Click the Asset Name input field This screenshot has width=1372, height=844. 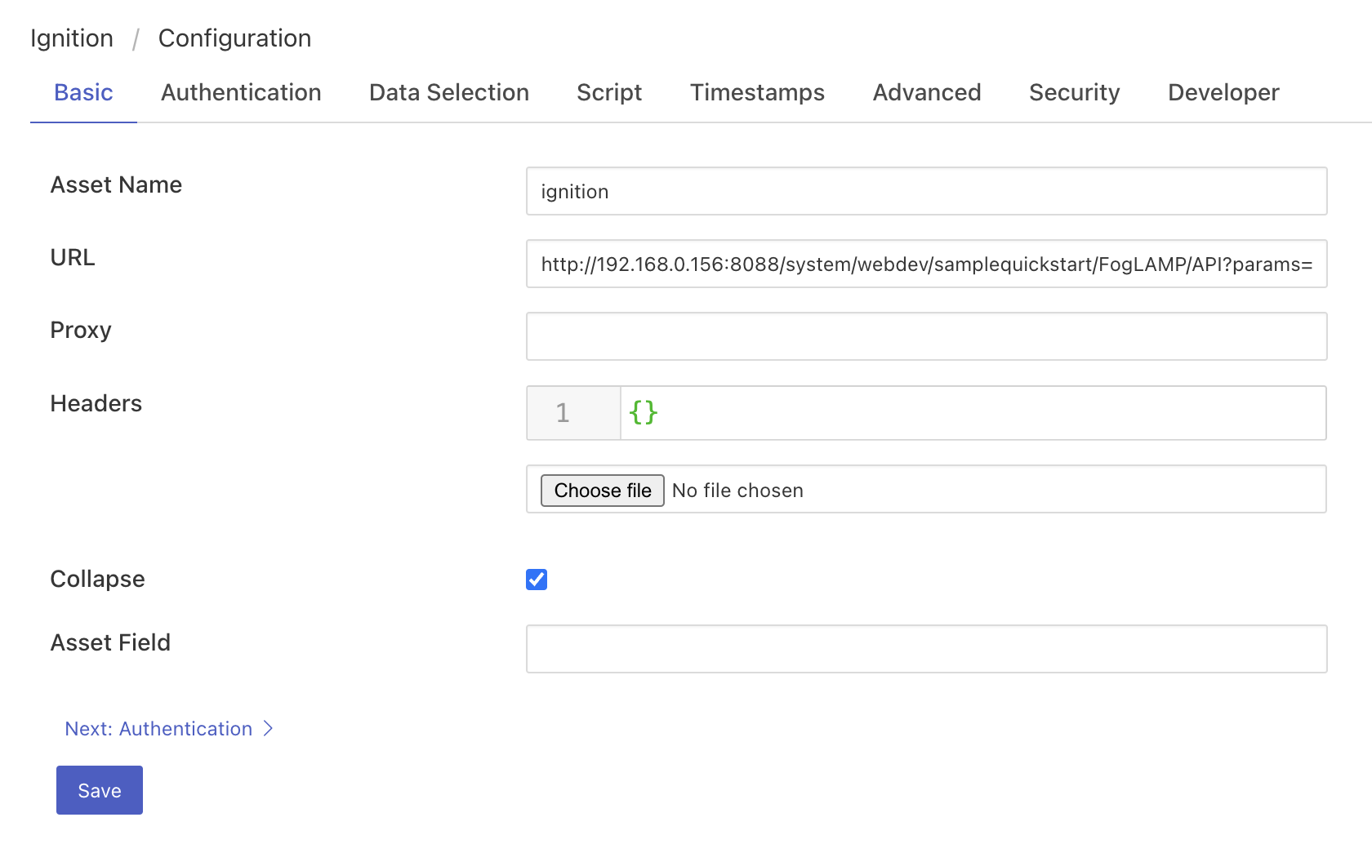[926, 192]
